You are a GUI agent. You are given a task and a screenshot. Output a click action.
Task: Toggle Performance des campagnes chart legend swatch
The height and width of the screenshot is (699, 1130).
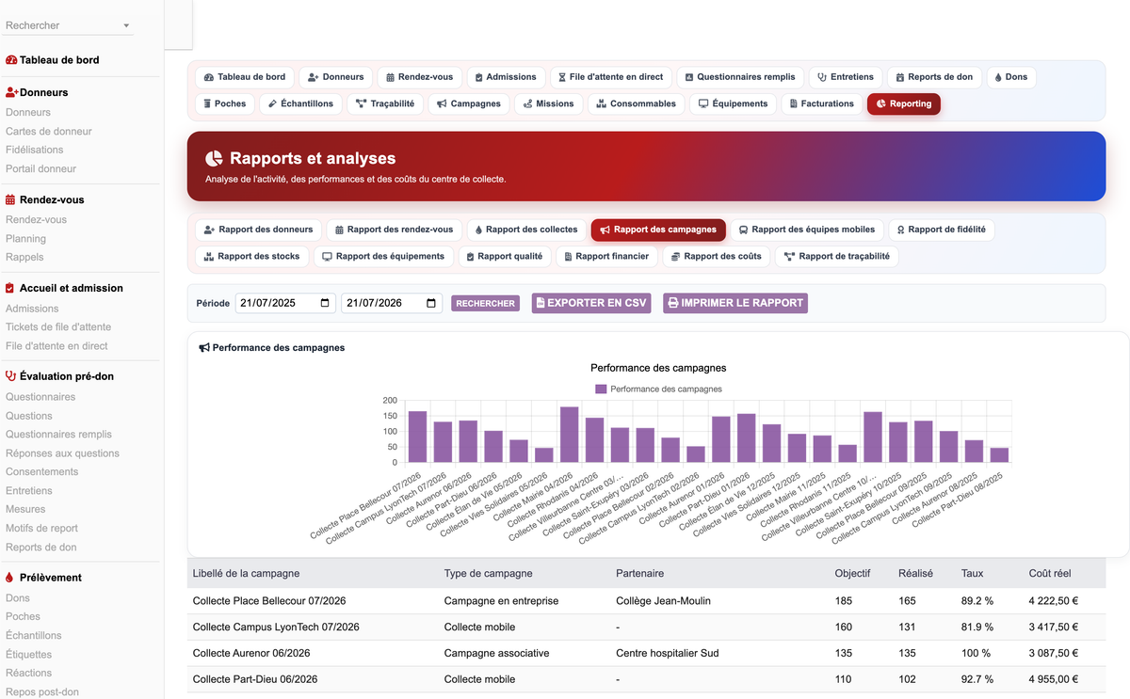click(x=601, y=389)
